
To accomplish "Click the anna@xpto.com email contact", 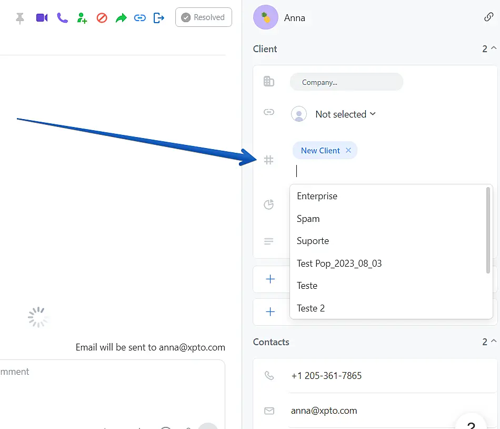I will click(x=324, y=411).
